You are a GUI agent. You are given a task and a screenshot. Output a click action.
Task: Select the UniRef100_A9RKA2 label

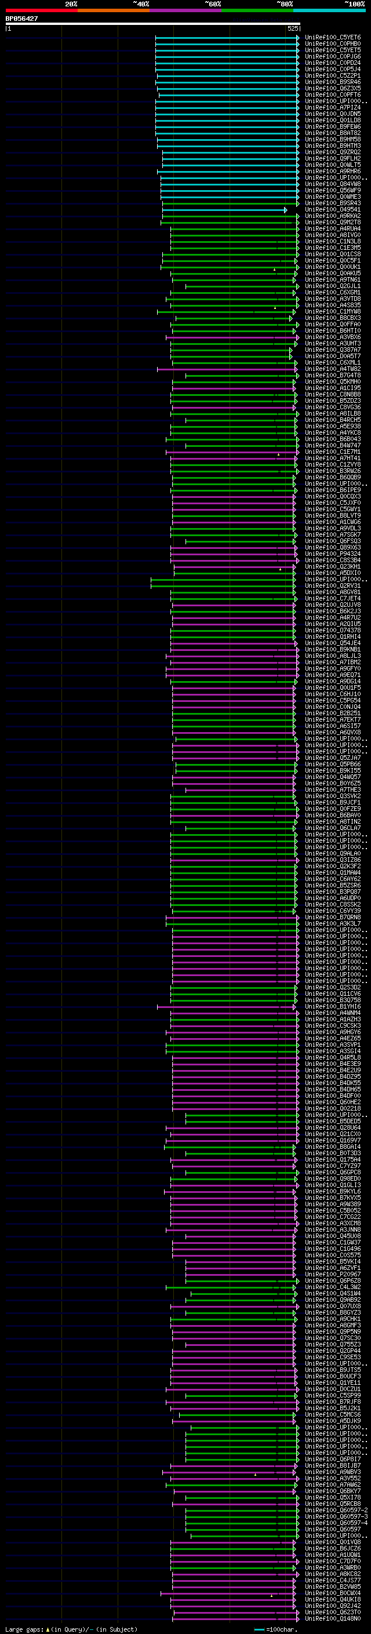pyautogui.click(x=333, y=216)
